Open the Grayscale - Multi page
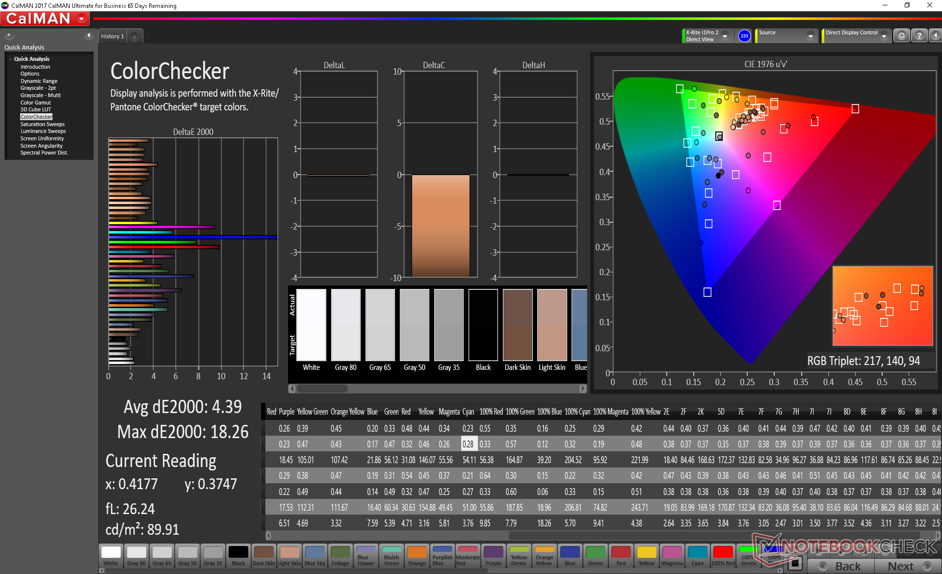This screenshot has height=574, width=942. (x=40, y=95)
